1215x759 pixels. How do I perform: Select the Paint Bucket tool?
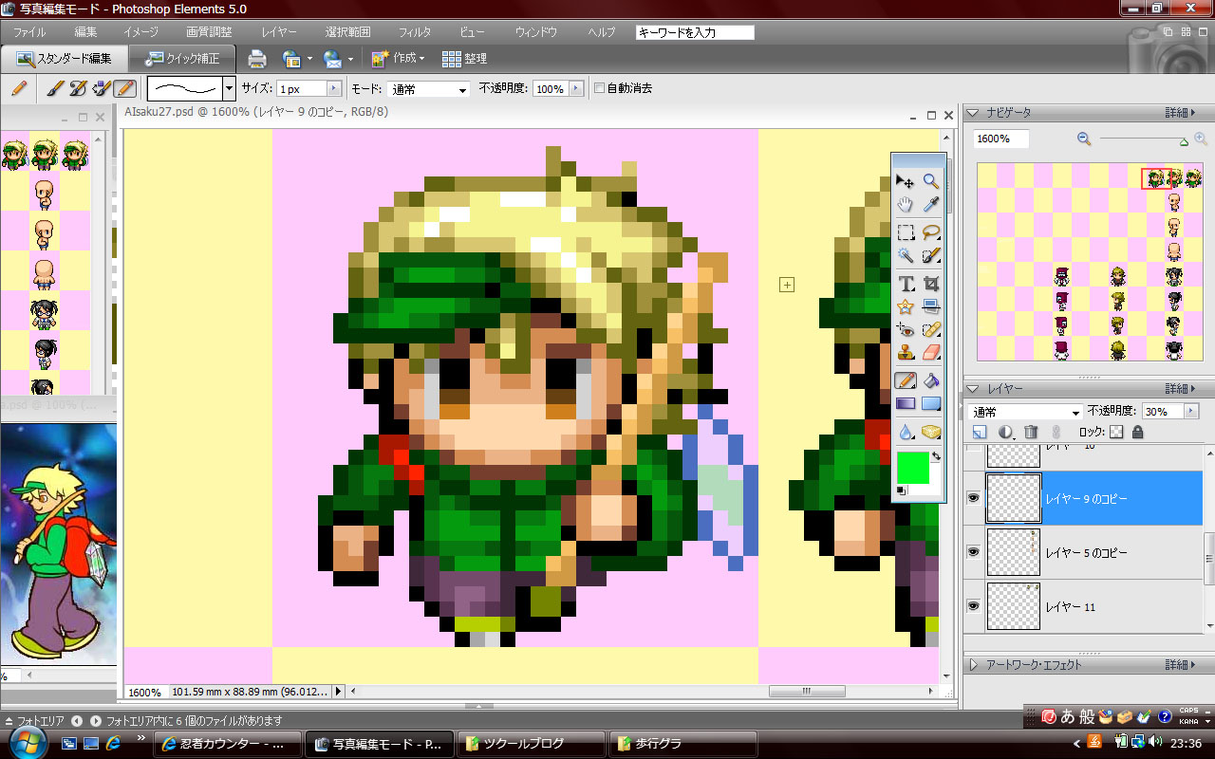pos(931,381)
